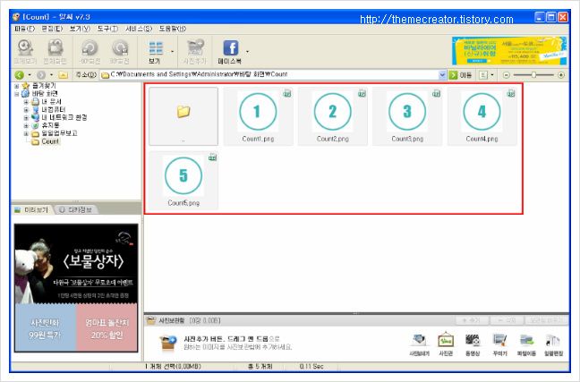Click the 파일이동 move files icon
This screenshot has height=382, width=580.
tap(526, 344)
